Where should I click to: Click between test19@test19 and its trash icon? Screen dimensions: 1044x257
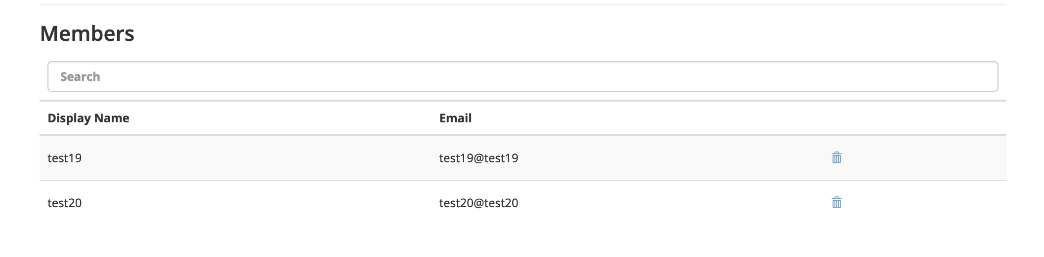coord(672,158)
